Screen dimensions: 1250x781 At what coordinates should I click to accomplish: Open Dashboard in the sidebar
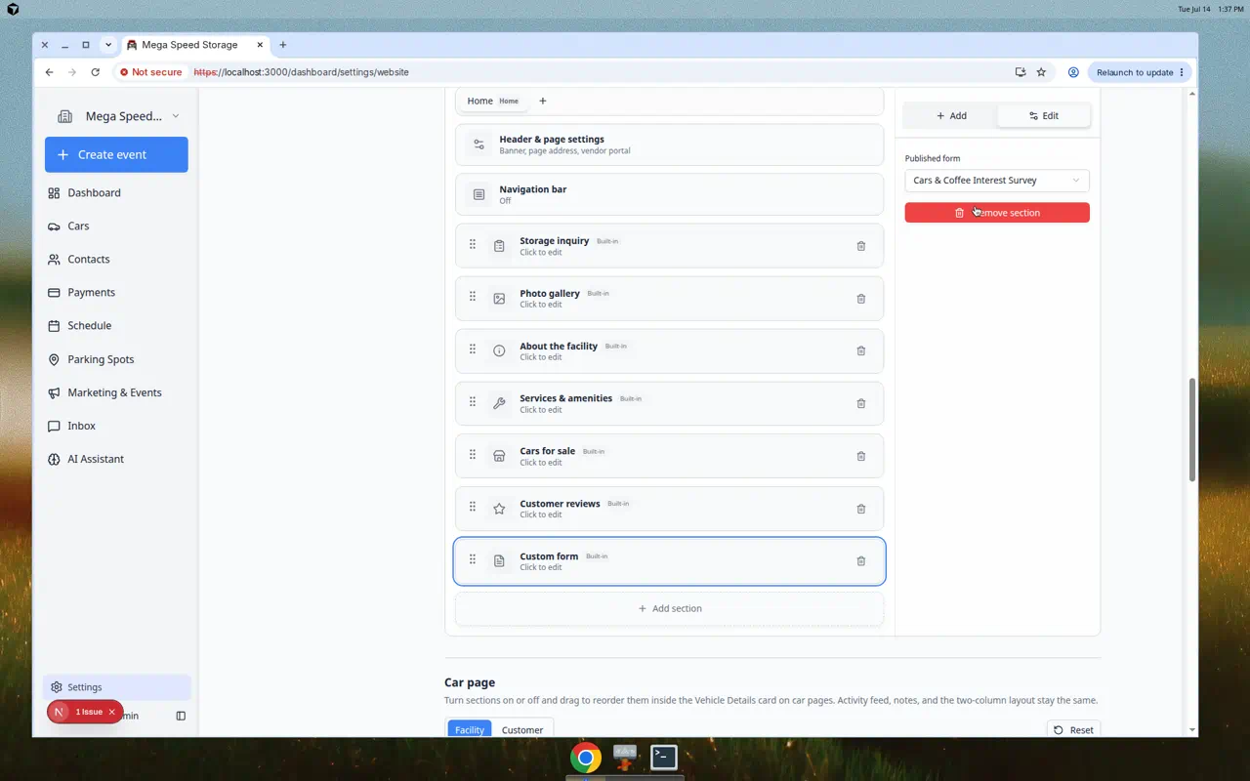tap(116, 192)
